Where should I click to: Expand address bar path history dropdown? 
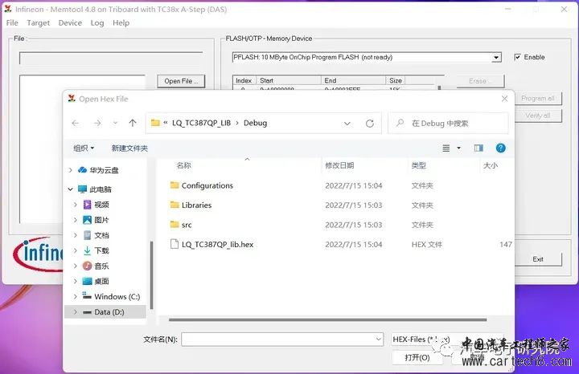click(x=347, y=124)
